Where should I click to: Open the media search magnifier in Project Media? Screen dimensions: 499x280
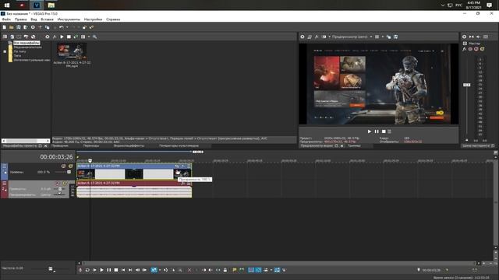pos(95,37)
